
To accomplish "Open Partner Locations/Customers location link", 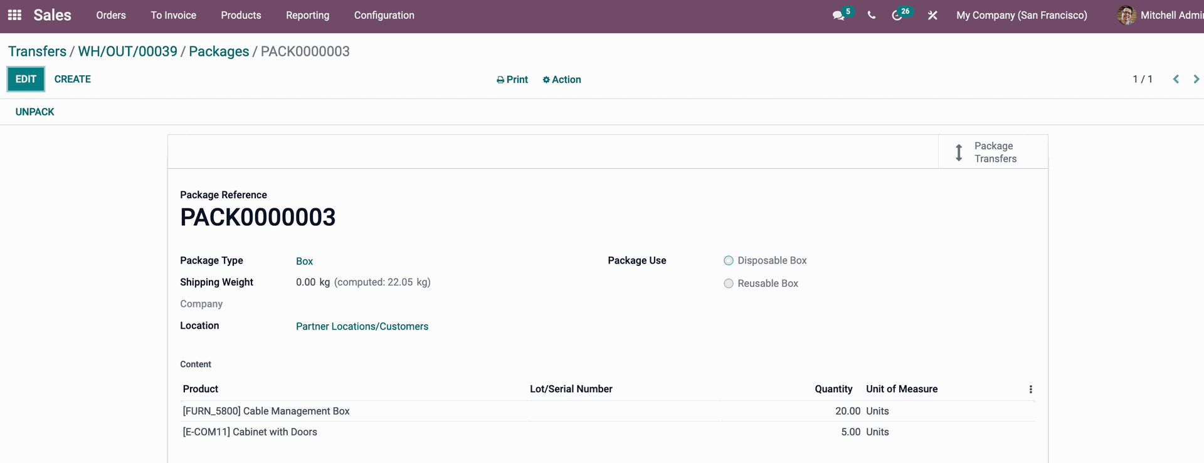I will click(x=362, y=326).
